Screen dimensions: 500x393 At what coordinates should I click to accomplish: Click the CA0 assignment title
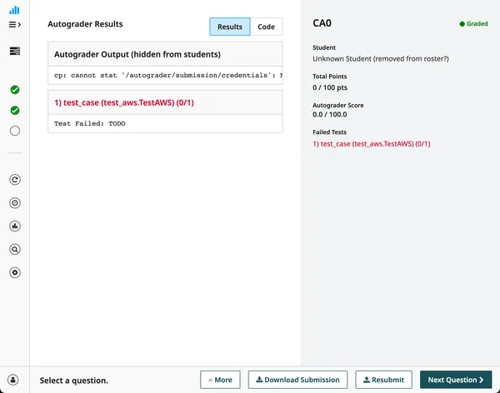point(322,23)
